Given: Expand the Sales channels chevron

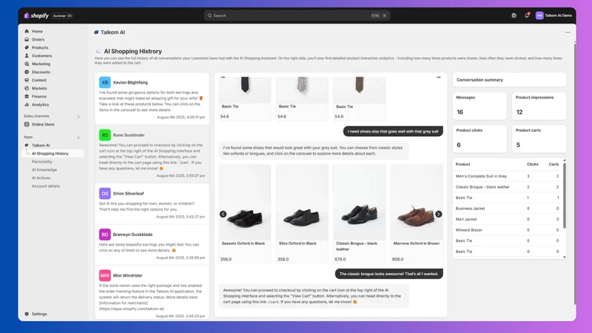Looking at the screenshot, I should (78, 117).
